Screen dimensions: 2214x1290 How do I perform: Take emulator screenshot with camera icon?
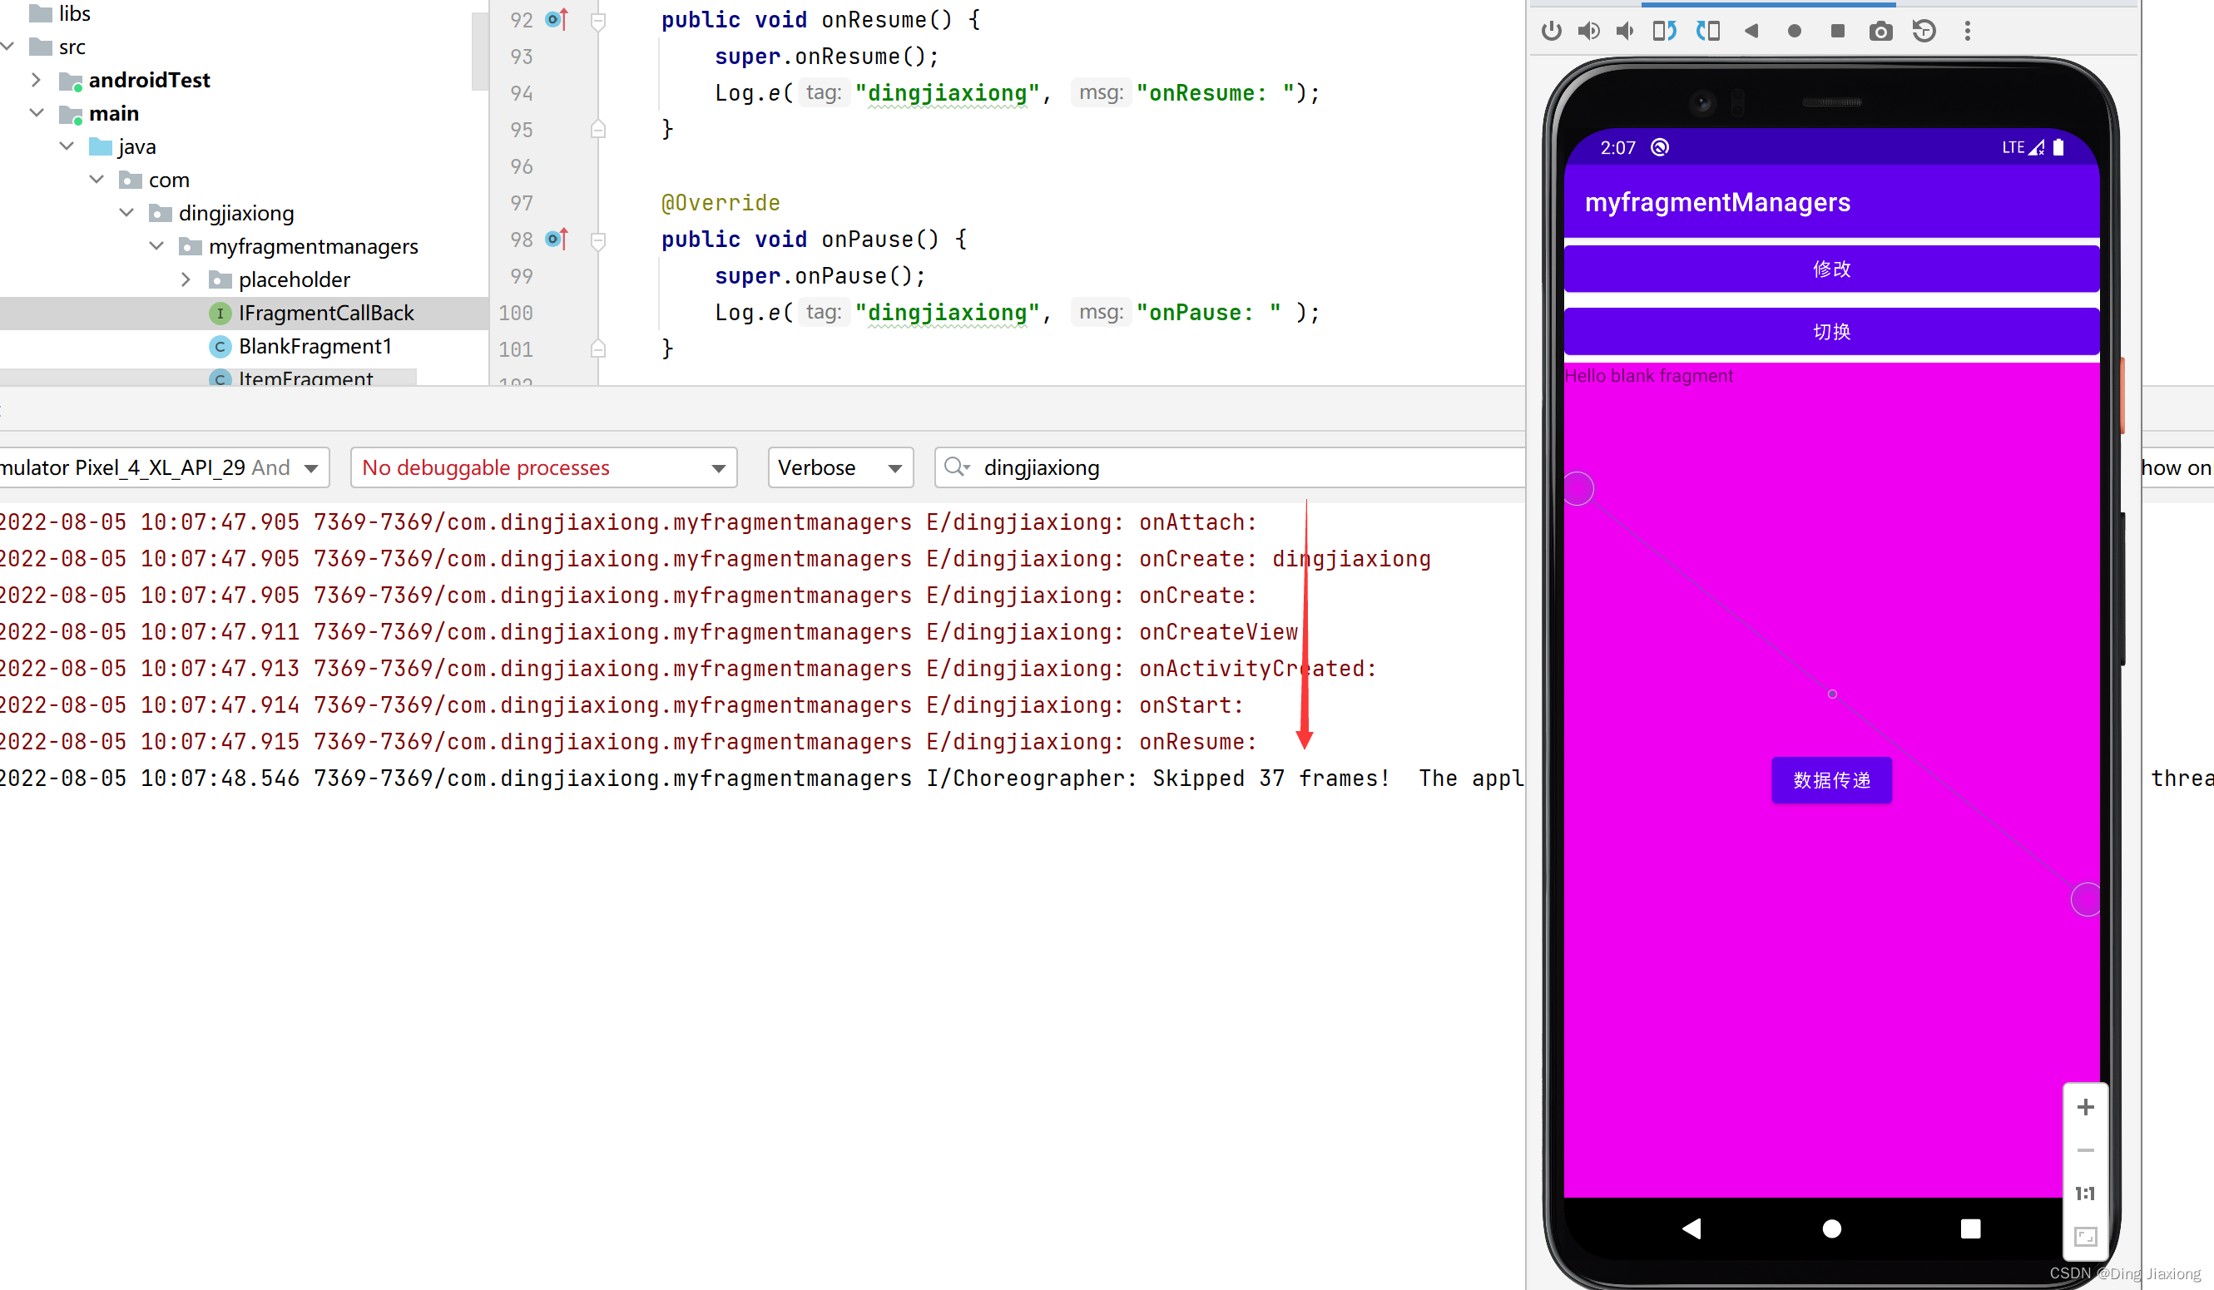click(1880, 31)
